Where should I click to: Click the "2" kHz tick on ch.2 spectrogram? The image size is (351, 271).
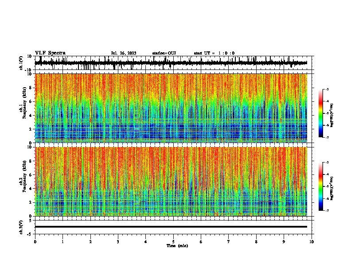31,202
